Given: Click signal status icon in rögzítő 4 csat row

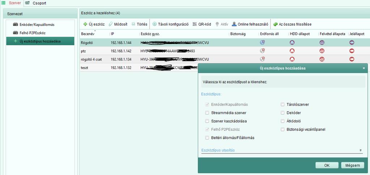Looking at the screenshot, I should coord(352,59).
